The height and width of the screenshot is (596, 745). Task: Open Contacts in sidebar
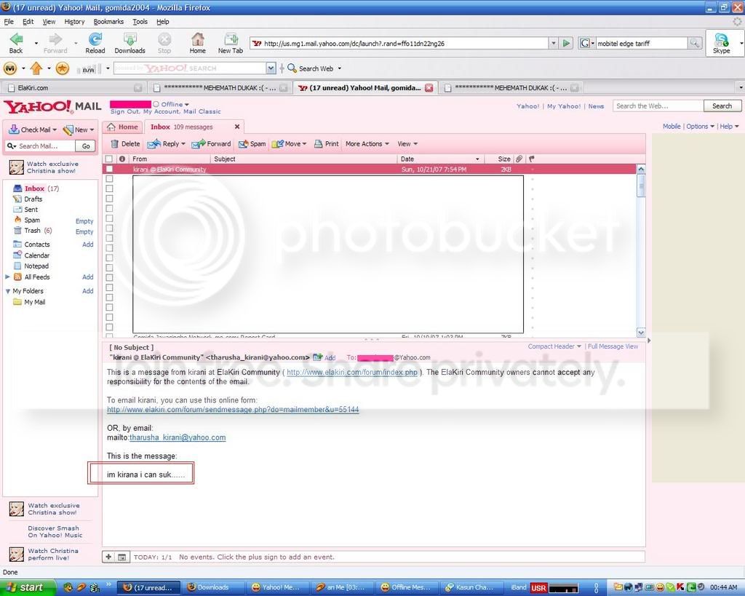pos(36,245)
